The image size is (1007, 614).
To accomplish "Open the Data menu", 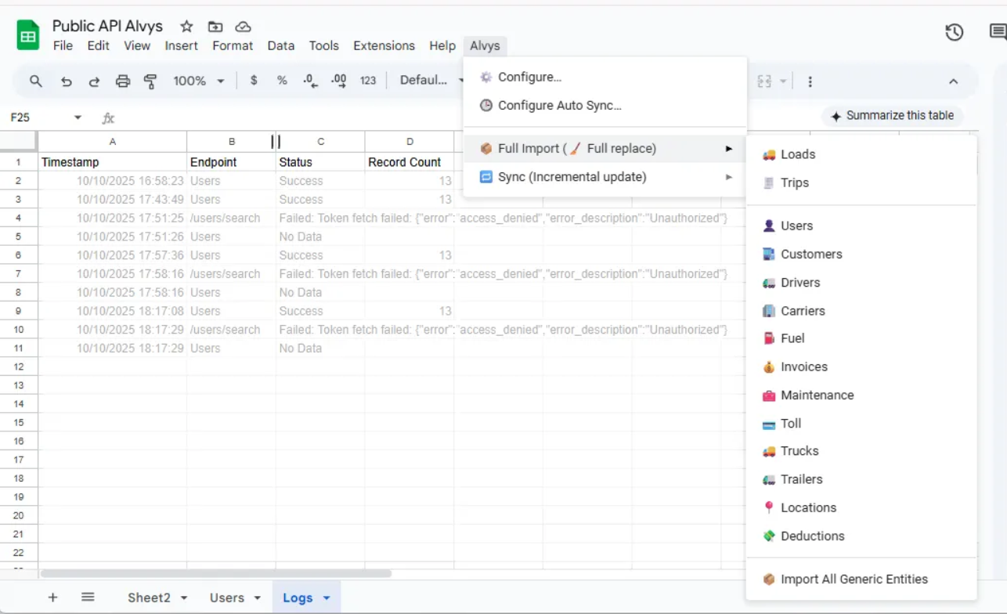I will point(281,45).
